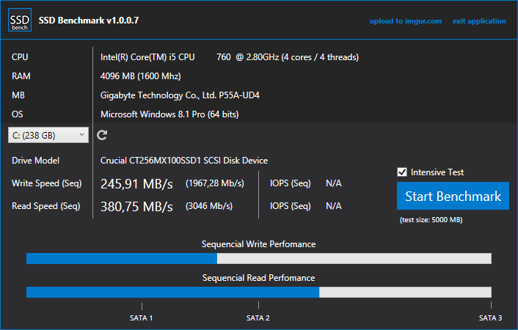Click the Gigabyte P55A-UD4 motherboard text
Viewport: 518px width, 330px height.
(x=180, y=95)
